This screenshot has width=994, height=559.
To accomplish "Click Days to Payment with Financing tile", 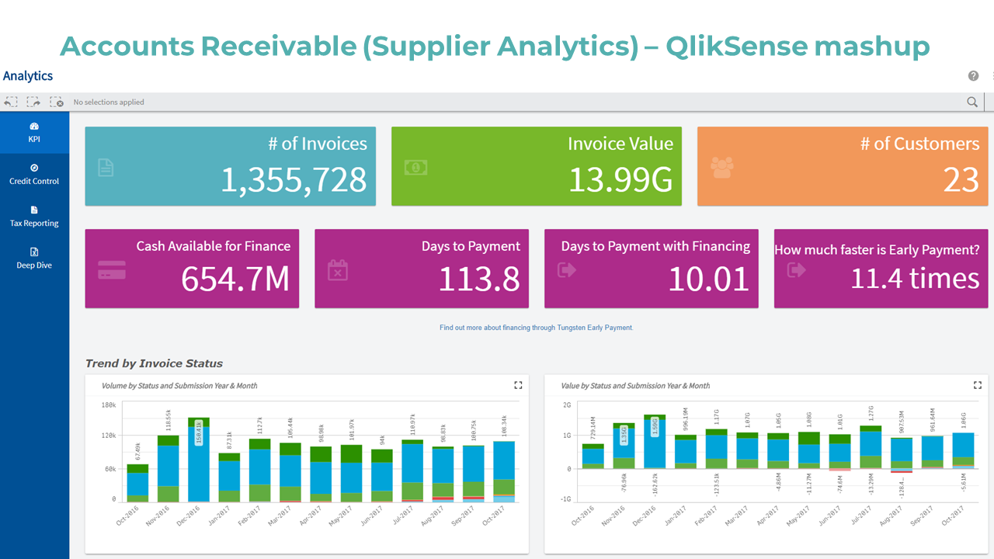I will pos(651,268).
